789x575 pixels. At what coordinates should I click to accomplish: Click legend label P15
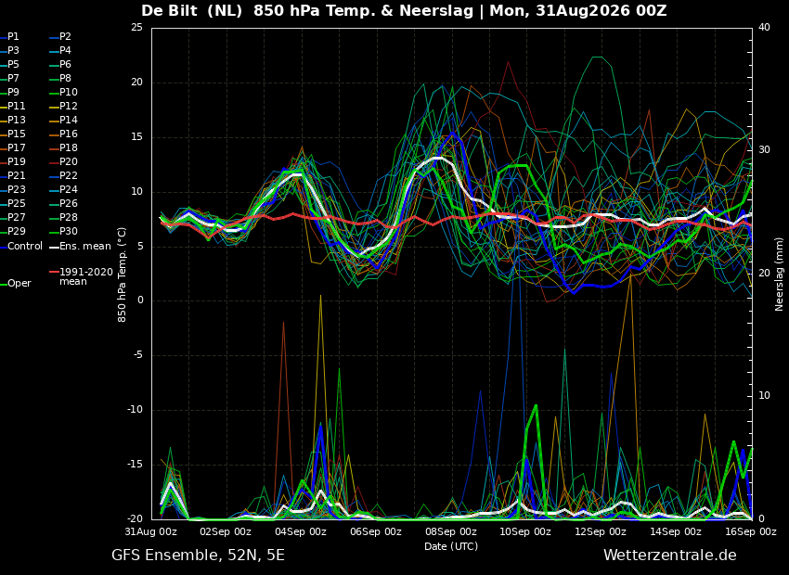tap(16, 134)
